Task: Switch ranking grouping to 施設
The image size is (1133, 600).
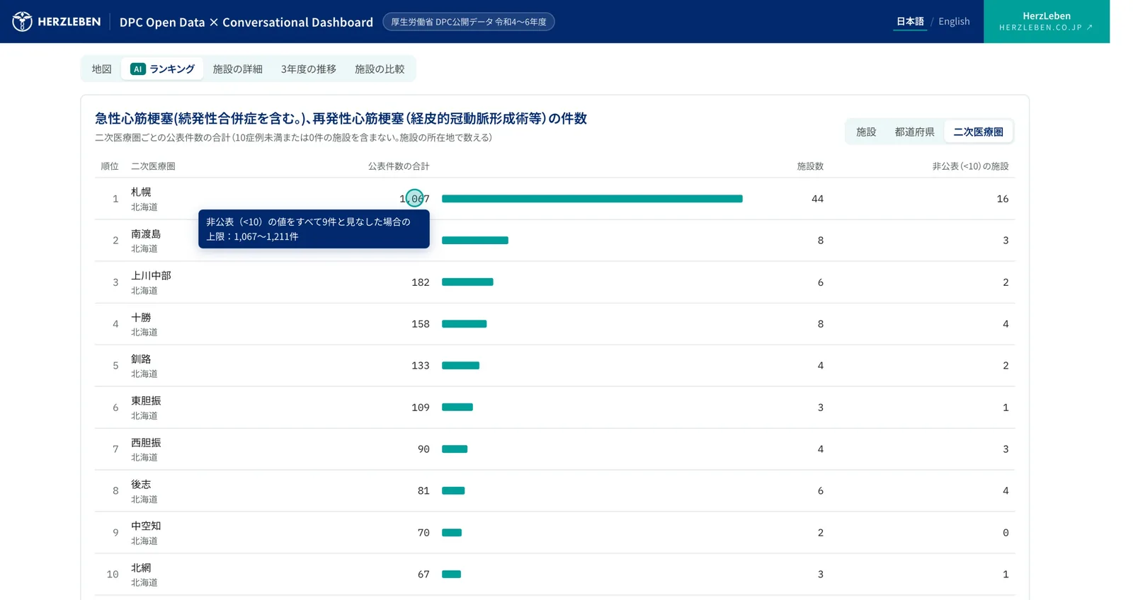Action: tap(866, 132)
